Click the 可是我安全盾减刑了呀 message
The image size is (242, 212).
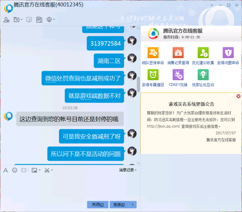pyautogui.click(x=92, y=136)
